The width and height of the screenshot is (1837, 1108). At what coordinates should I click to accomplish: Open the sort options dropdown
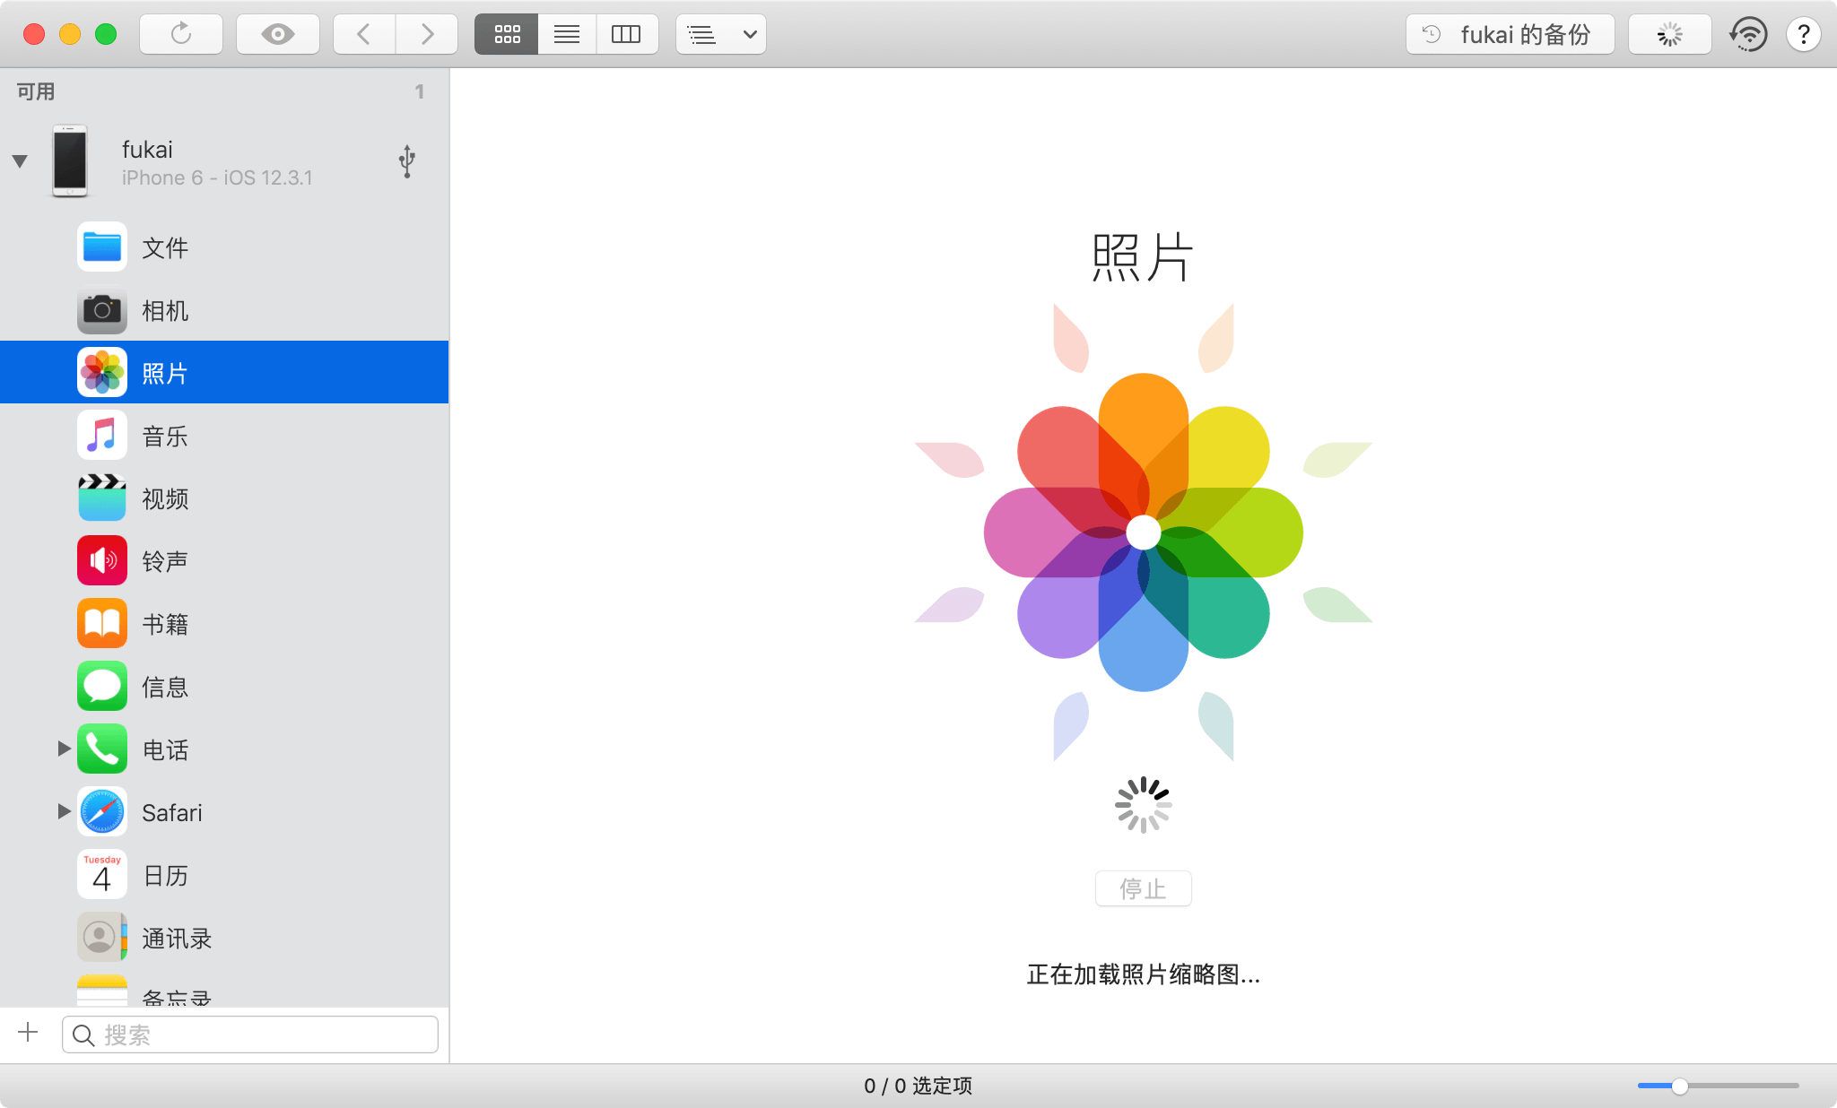point(721,34)
